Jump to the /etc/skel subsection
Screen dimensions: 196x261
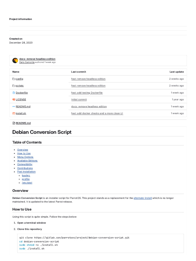(x=27, y=183)
